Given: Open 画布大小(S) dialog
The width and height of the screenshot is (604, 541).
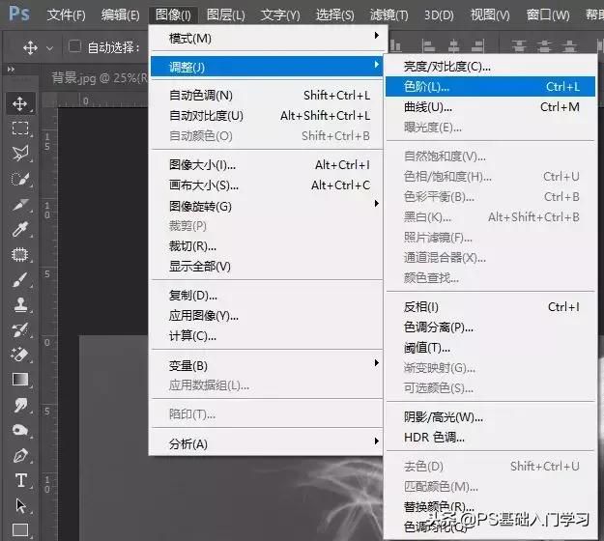Looking at the screenshot, I should tap(266, 185).
